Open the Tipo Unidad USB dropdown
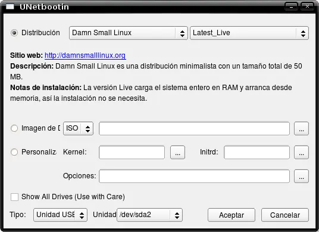 (61, 215)
